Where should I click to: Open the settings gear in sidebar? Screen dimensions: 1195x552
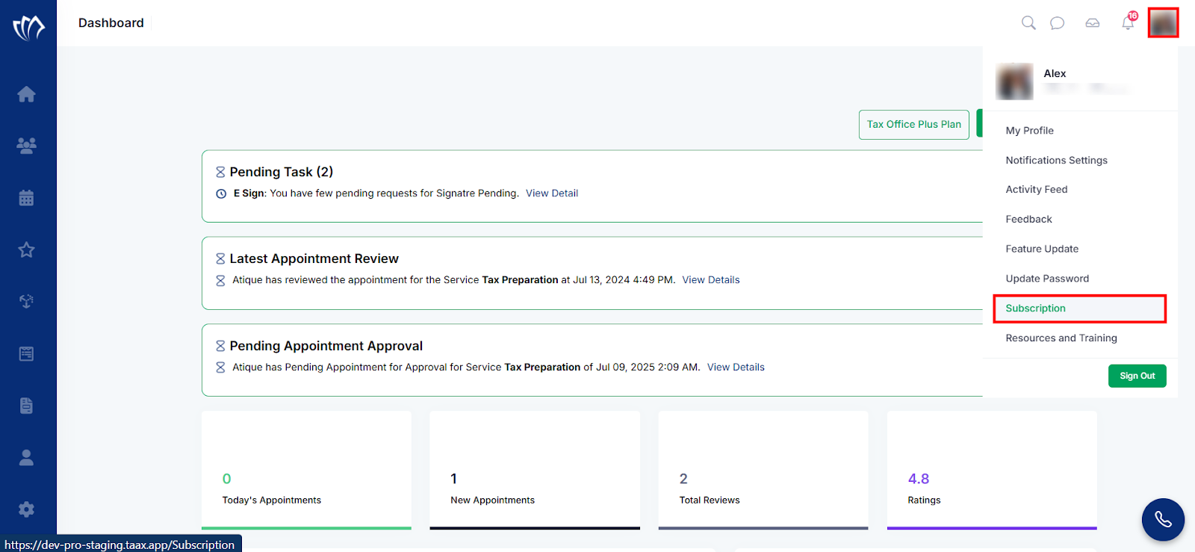[x=26, y=509]
